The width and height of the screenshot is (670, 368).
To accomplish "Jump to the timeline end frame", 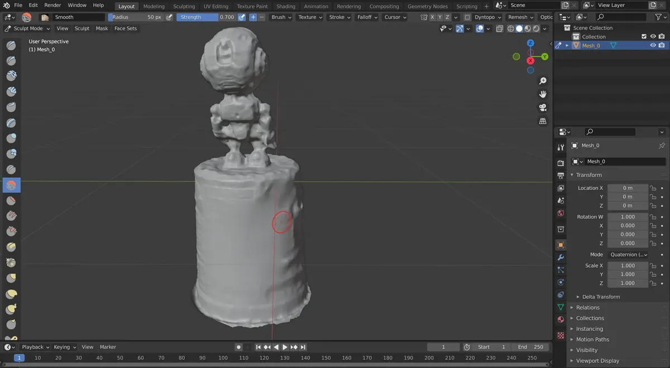I will click(x=303, y=347).
